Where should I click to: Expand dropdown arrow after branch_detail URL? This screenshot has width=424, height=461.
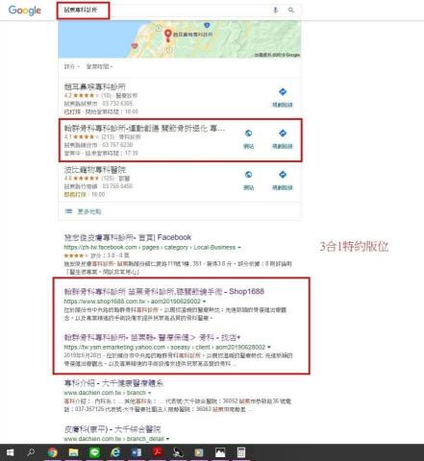[x=168, y=439]
